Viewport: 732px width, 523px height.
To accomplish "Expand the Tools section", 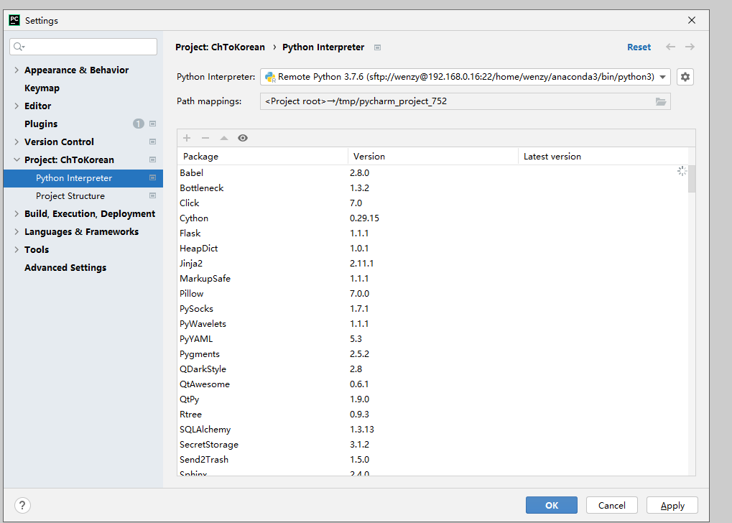I will pos(17,249).
